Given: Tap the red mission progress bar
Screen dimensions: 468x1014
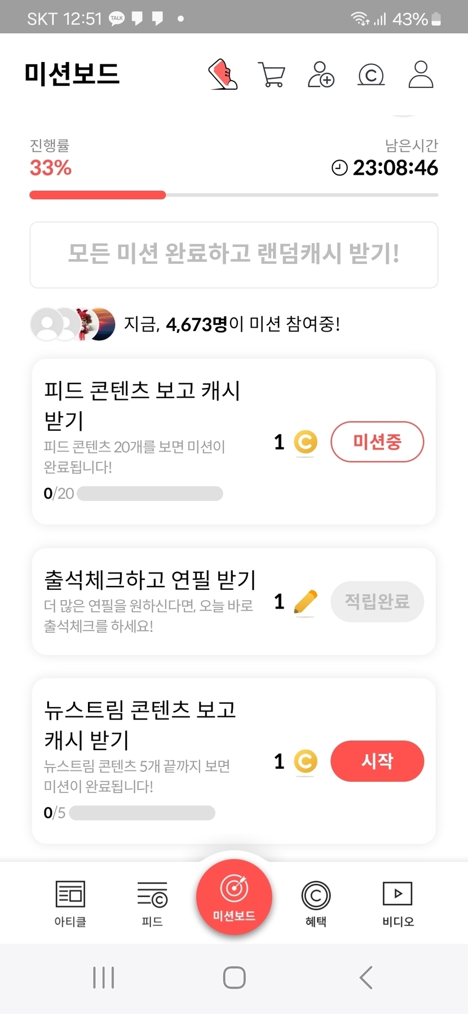Looking at the screenshot, I should click(x=98, y=195).
